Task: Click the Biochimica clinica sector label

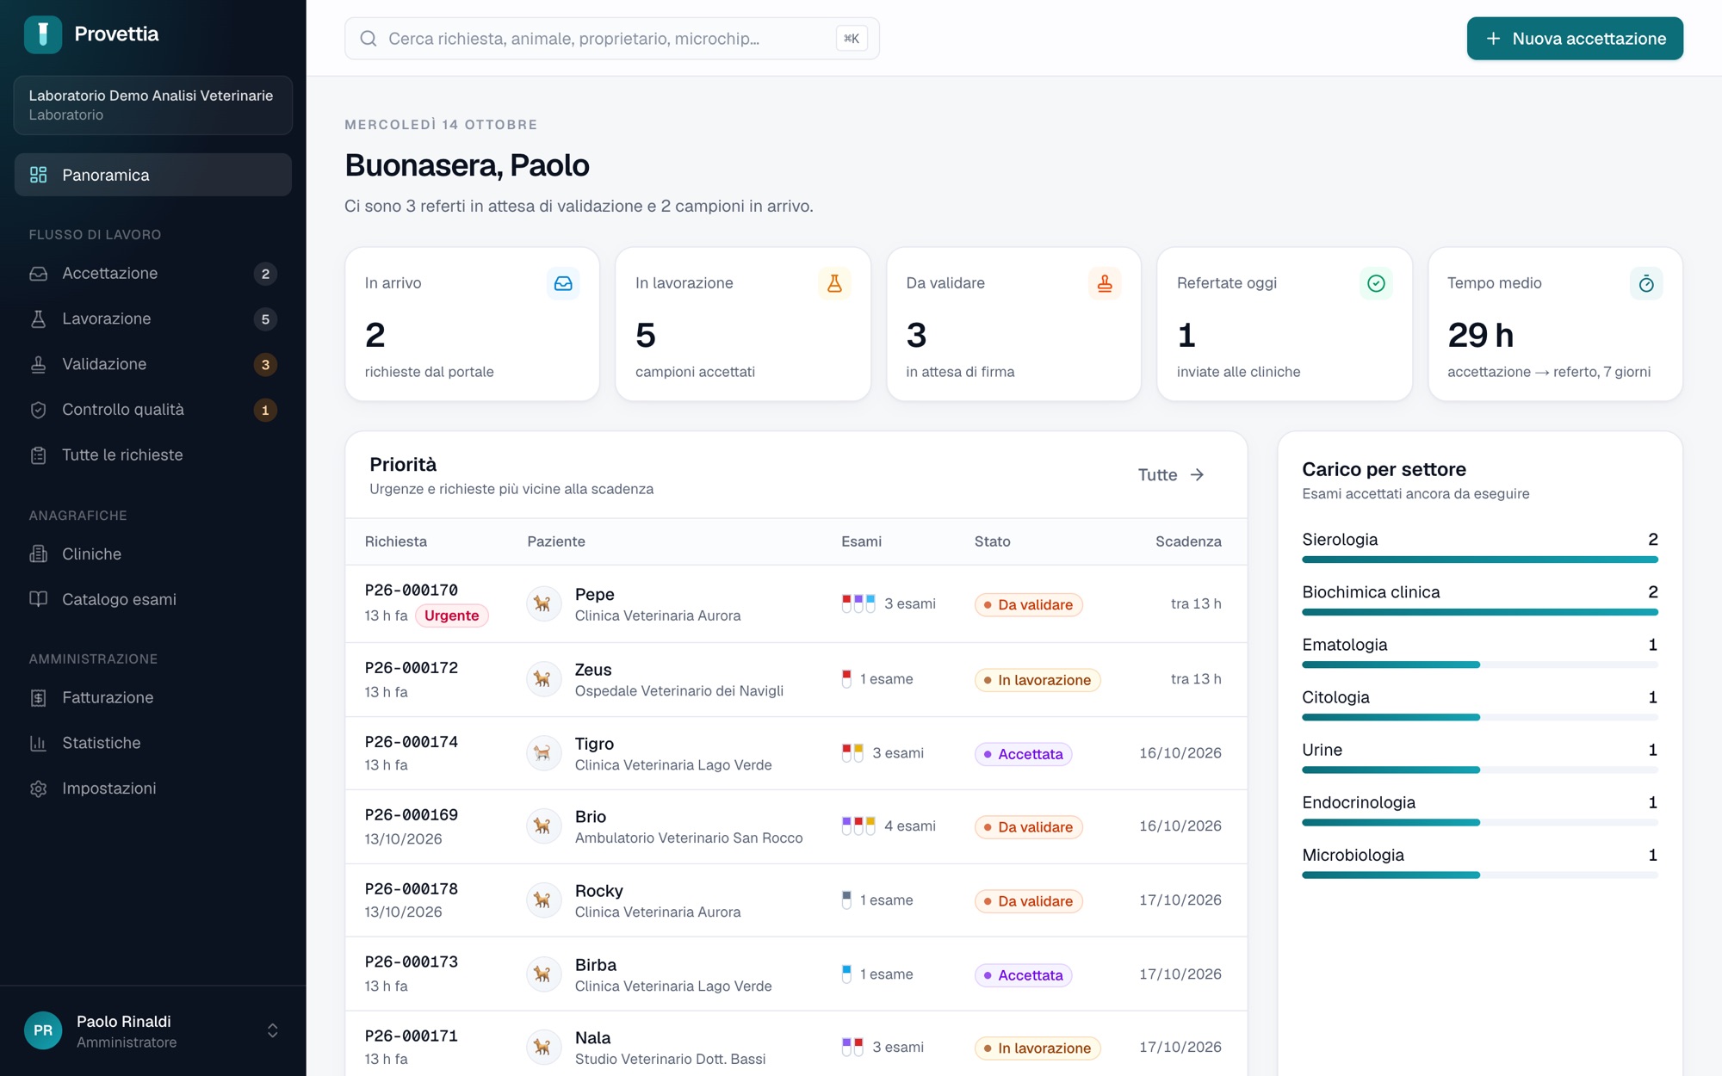Action: click(1371, 592)
